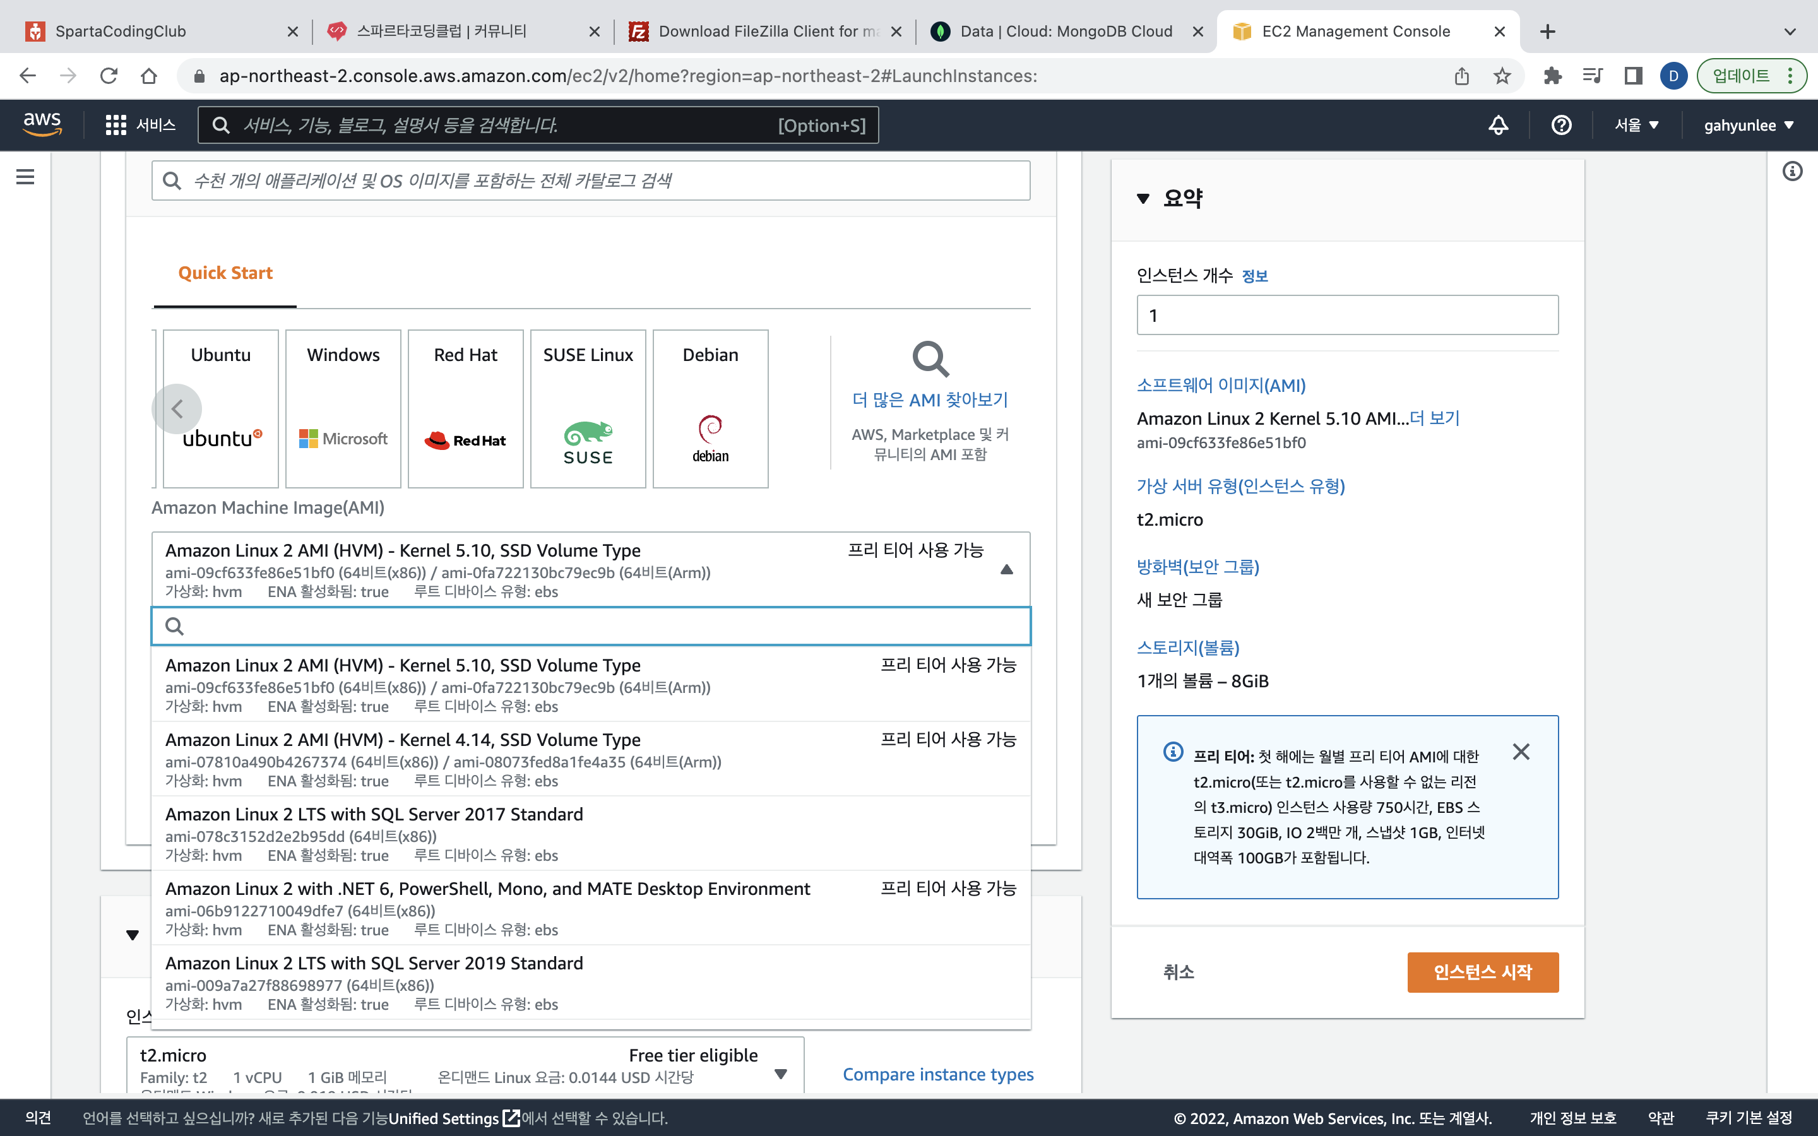Open the 서울 region dropdown

[x=1636, y=125]
